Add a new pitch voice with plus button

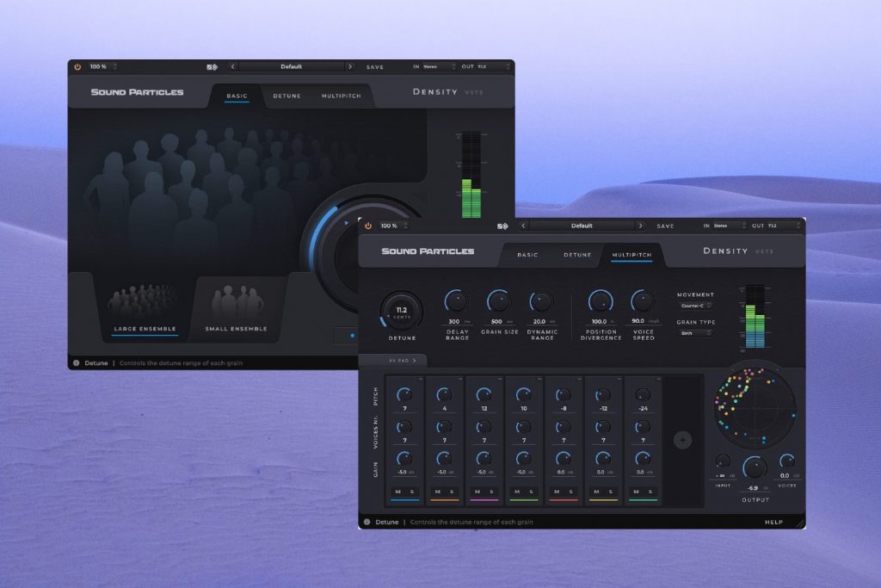(682, 440)
